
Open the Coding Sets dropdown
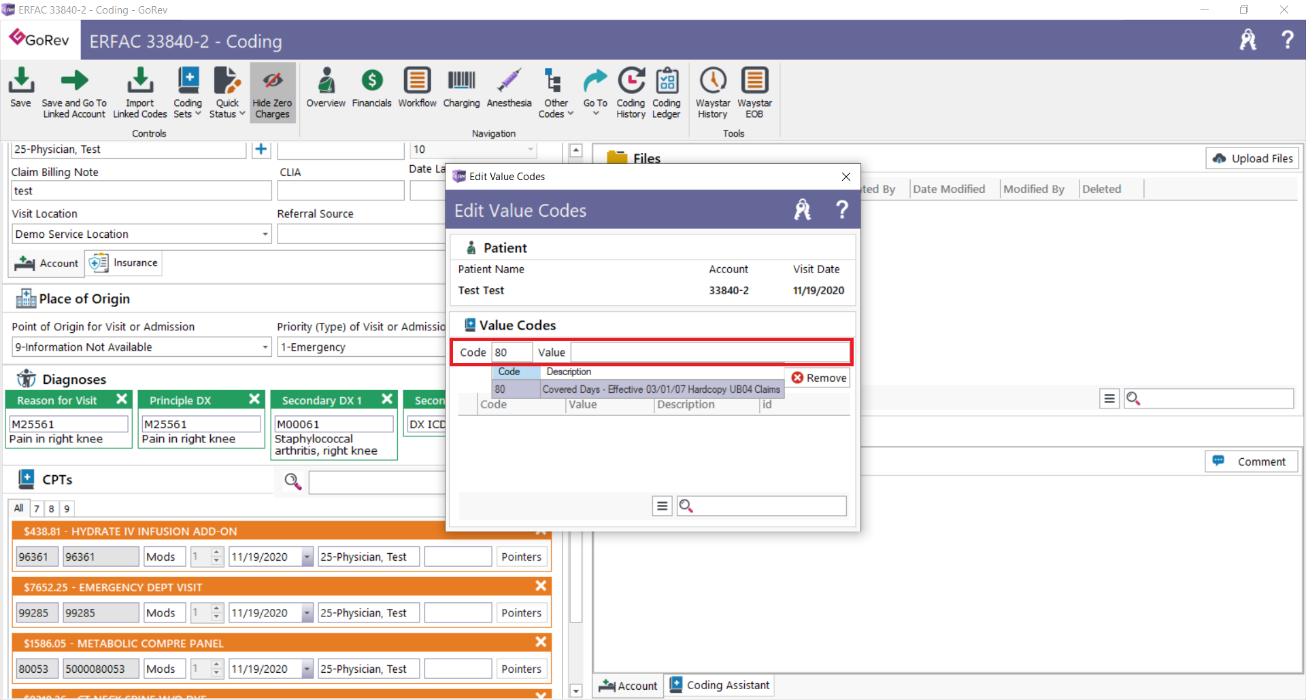pos(188,93)
